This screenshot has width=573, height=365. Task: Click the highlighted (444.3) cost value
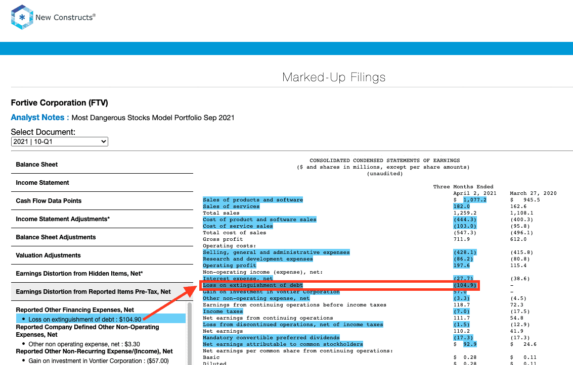click(x=465, y=220)
